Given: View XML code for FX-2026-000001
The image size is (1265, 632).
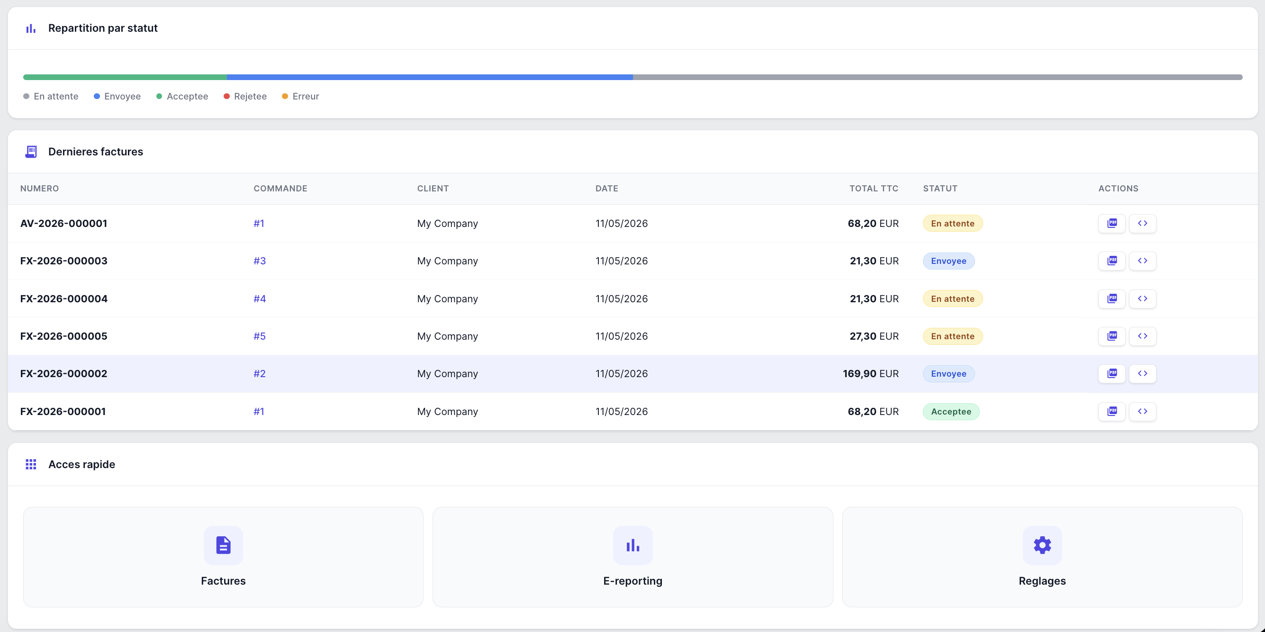Looking at the screenshot, I should [x=1142, y=412].
